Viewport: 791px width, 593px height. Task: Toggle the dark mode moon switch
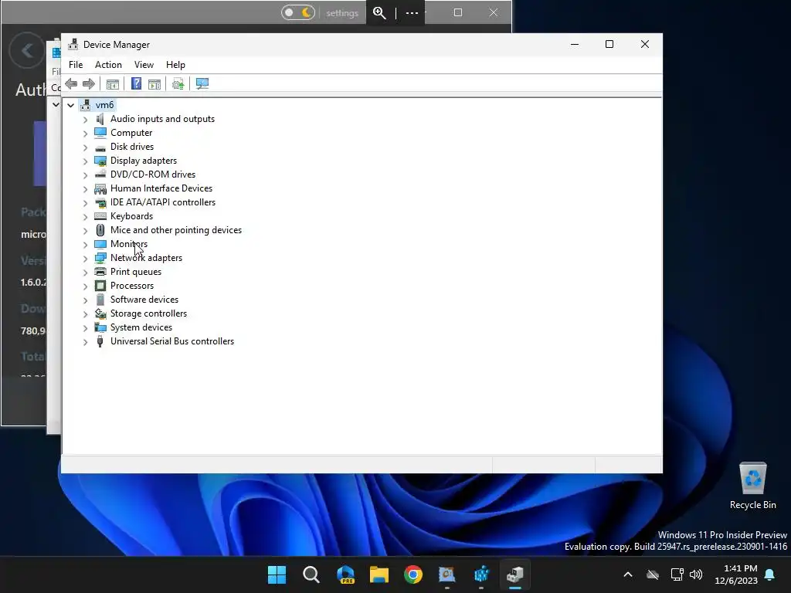coord(298,12)
